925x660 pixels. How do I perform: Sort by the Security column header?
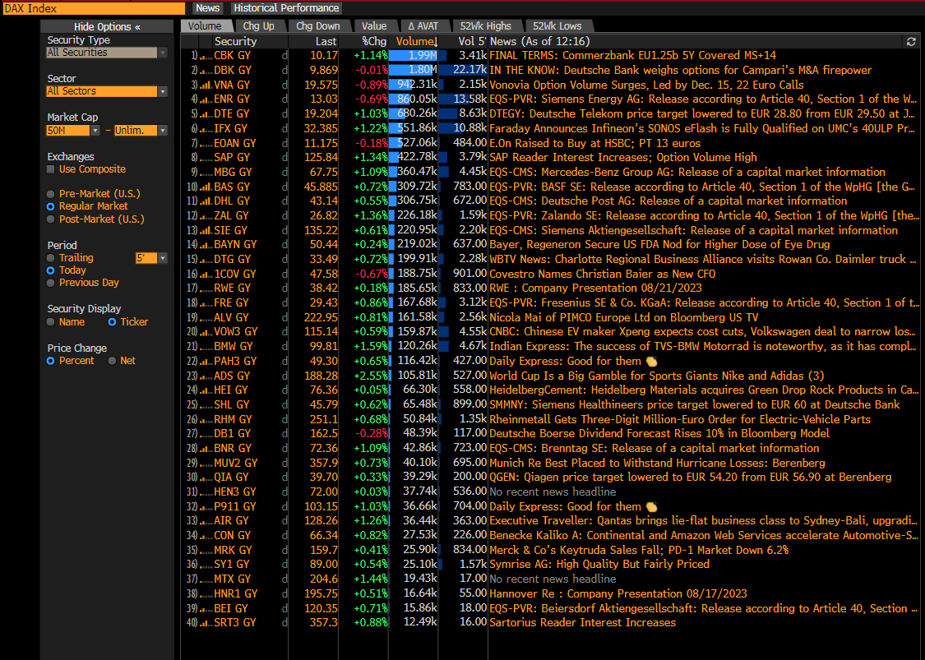tap(235, 41)
